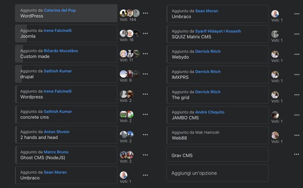Open the three-dot menu for The grid
Image resolution: width=303 pixels, height=188 pixels.
click(x=297, y=95)
